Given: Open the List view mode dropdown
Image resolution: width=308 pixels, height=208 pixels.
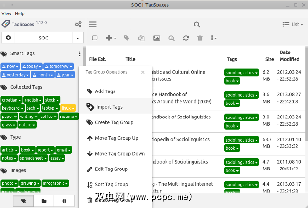Looking at the screenshot, I should (292, 25).
